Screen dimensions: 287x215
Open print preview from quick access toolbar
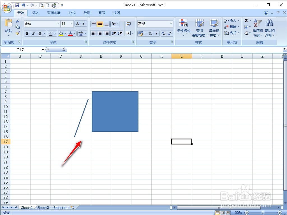pyautogui.click(x=41, y=5)
